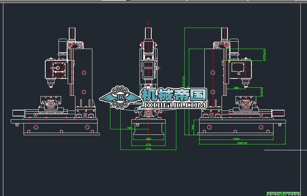Select the 380 horizontal dimension text
This screenshot has height=196, width=307.
pos(236,88)
